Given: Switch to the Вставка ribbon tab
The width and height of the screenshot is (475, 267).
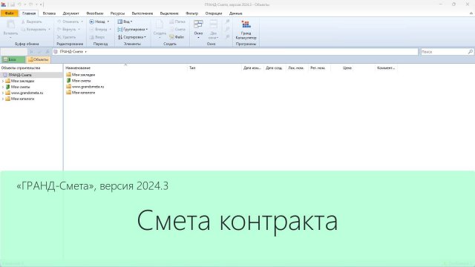Looking at the screenshot, I should pos(49,13).
